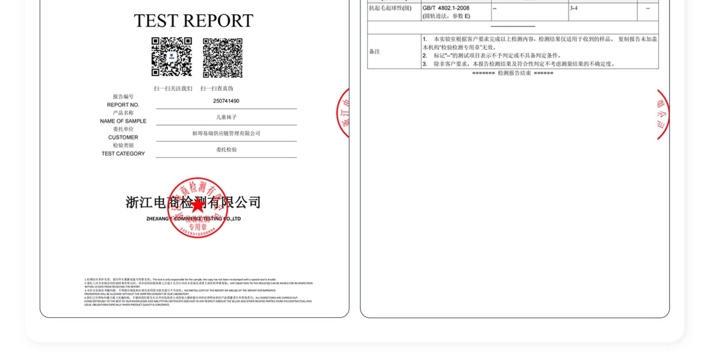714x353 pixels.
Task: Select report number 250741490
Action: 226,101
